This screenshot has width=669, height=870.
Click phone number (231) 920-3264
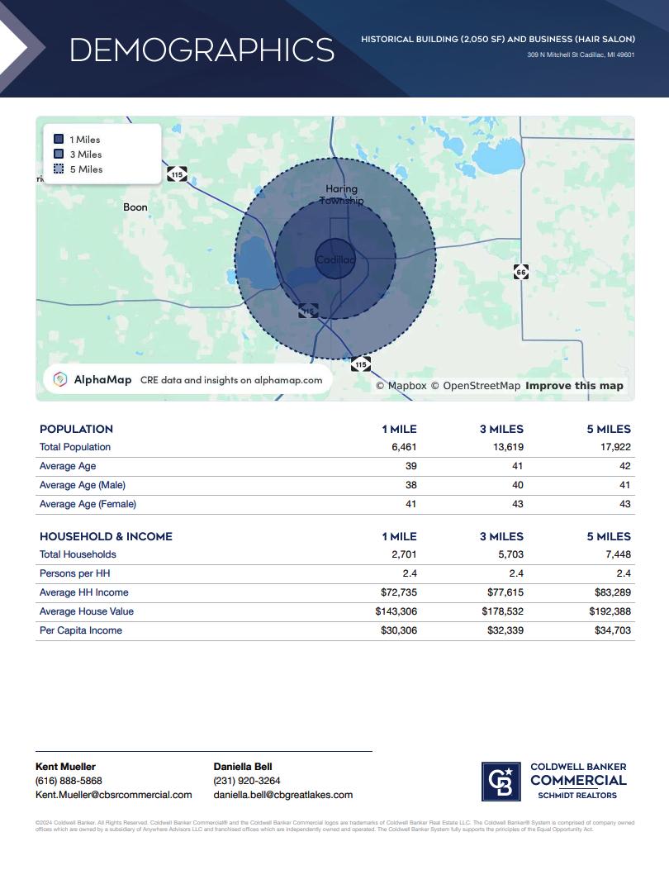(247, 781)
